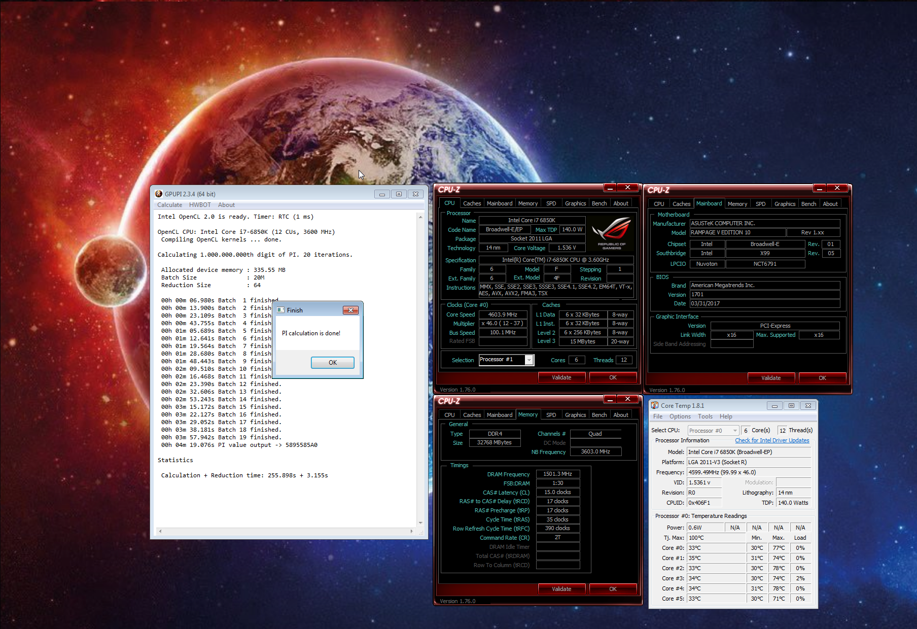Click the GPUPI title bar app icon
This screenshot has height=629, width=917.
(159, 194)
